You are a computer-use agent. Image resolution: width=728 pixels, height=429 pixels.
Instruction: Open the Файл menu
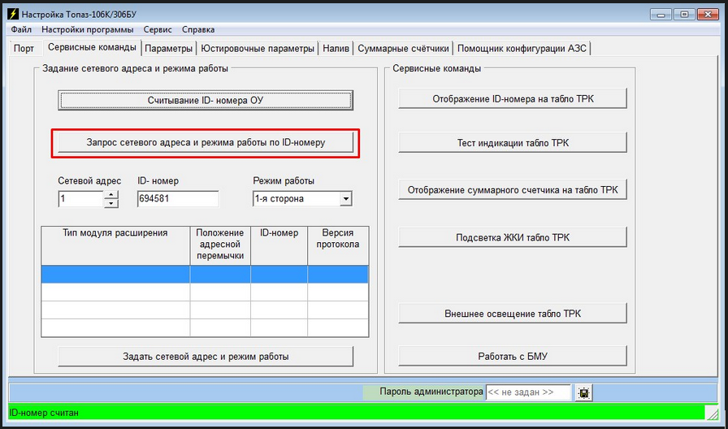(x=21, y=30)
